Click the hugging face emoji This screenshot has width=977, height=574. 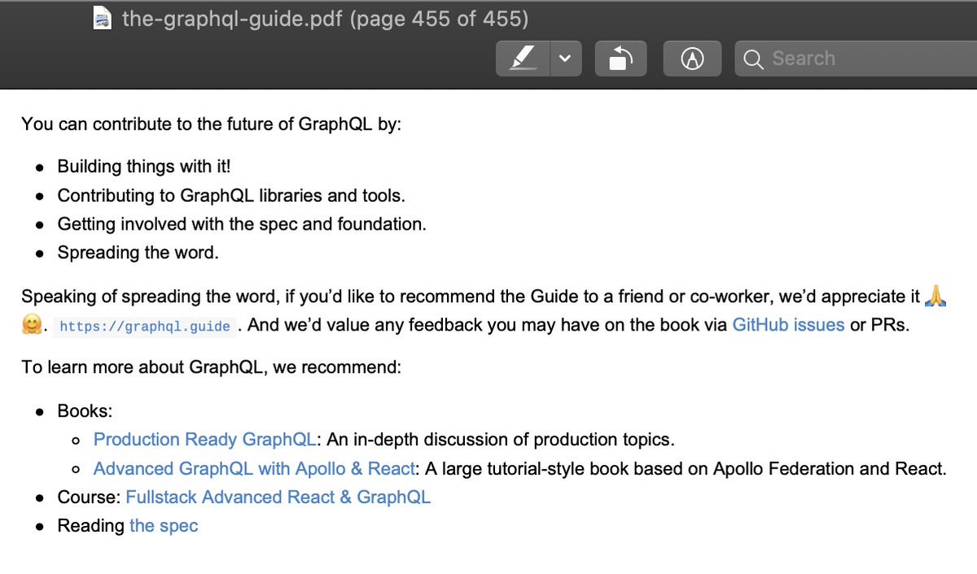32,326
